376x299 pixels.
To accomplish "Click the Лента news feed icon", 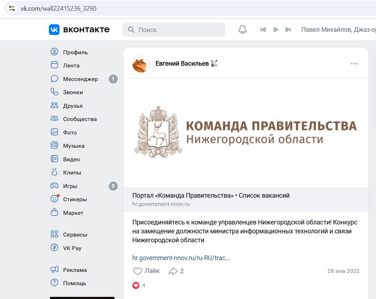I will [x=55, y=65].
